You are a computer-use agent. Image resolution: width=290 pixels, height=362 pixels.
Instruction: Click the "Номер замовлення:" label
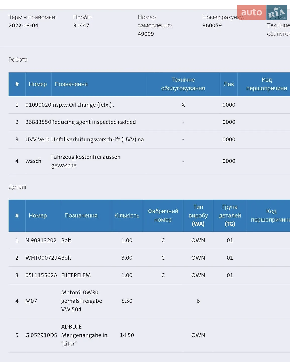click(155, 21)
